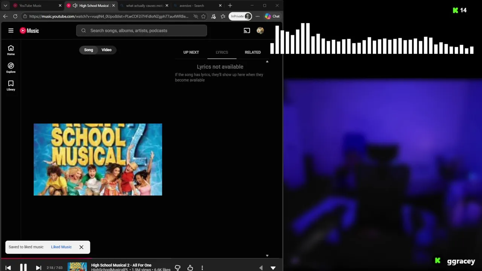Click the song title All For One
Screen dimensions: 482x271
(x=121, y=265)
